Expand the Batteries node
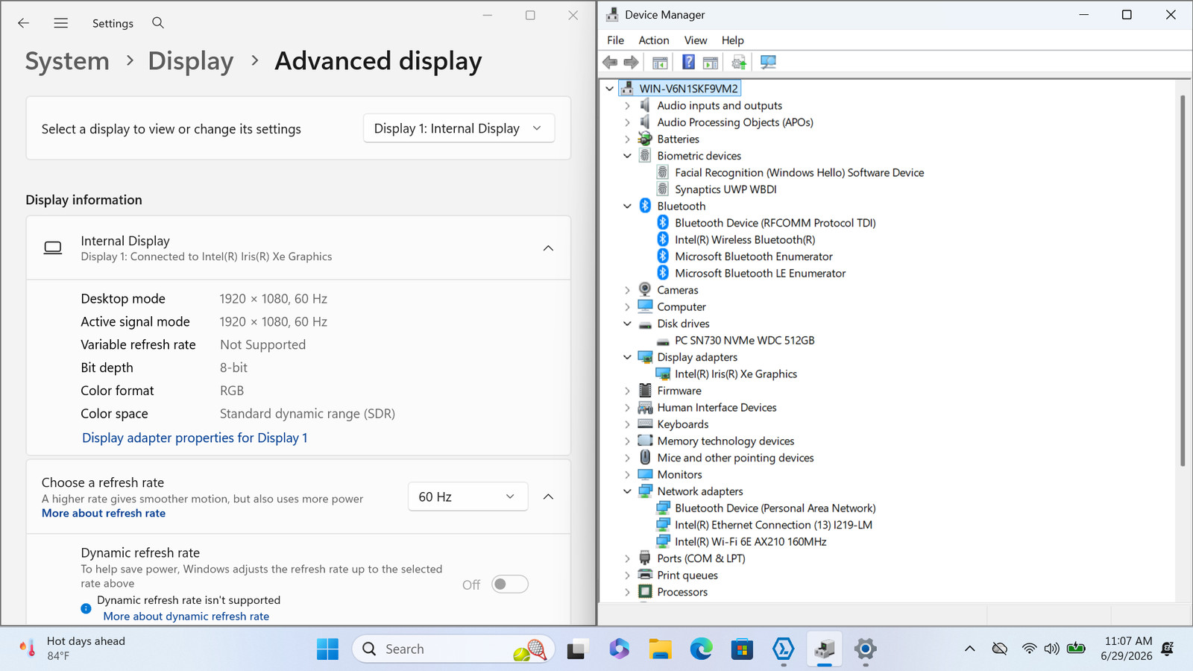 tap(627, 139)
